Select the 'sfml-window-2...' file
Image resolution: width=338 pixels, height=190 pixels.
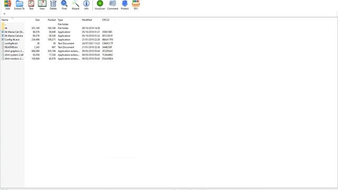tap(14, 59)
